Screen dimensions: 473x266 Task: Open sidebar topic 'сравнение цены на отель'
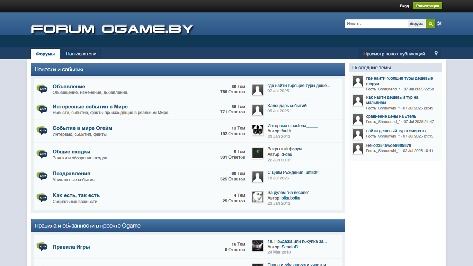click(x=391, y=116)
